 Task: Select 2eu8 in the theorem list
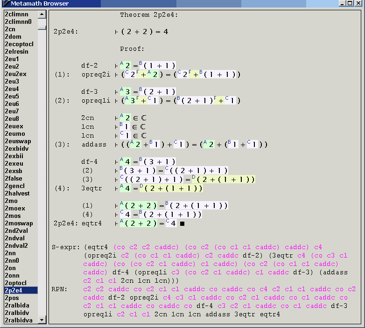[12, 119]
